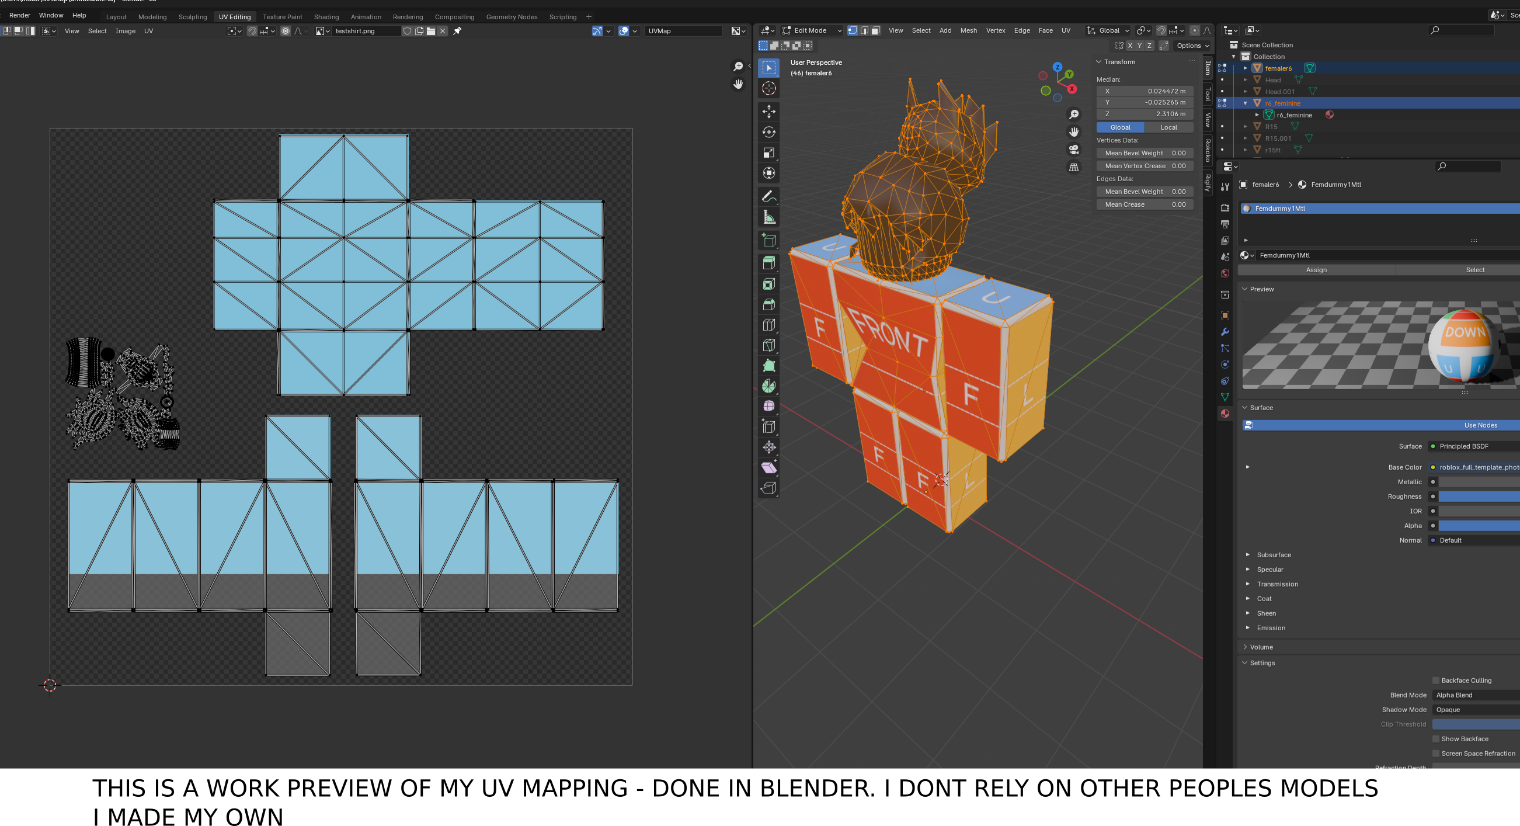Open the Tool sidebar tab
1520x826 pixels.
(1207, 95)
